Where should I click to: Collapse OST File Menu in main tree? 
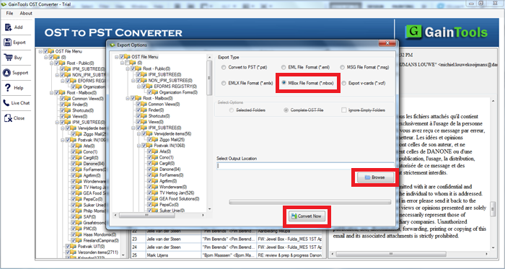coord(40,51)
